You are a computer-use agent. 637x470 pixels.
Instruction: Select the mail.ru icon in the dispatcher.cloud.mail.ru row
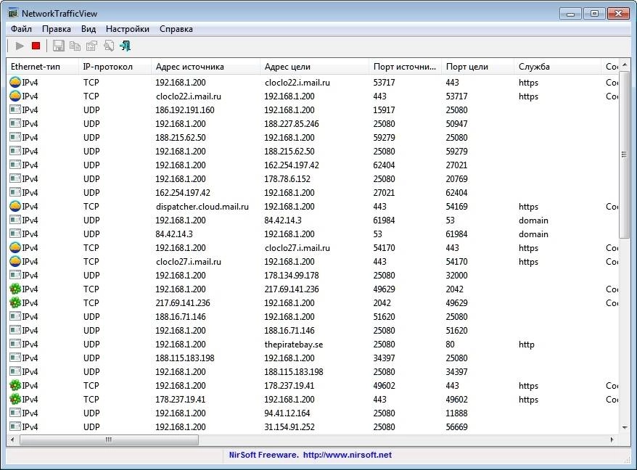pyautogui.click(x=15, y=207)
